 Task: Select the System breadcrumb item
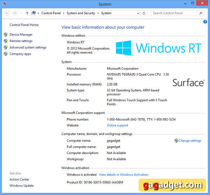tap(106, 13)
